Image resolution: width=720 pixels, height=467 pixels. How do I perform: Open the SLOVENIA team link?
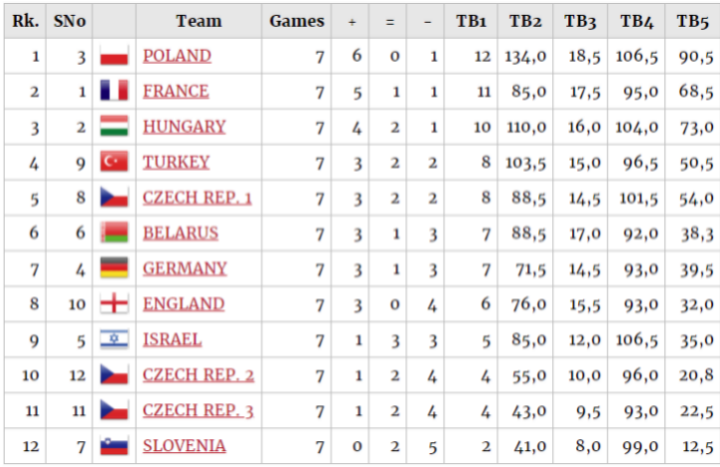point(184,446)
